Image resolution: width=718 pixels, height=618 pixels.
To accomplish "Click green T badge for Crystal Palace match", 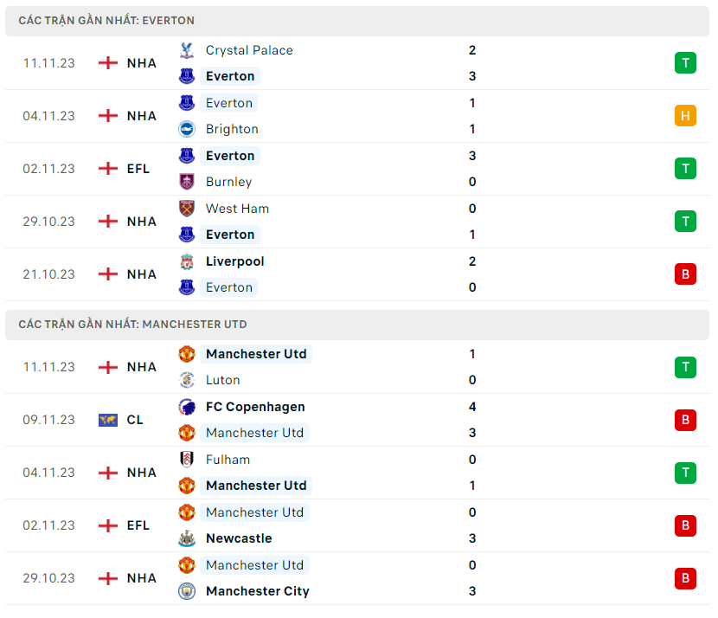I will click(685, 63).
